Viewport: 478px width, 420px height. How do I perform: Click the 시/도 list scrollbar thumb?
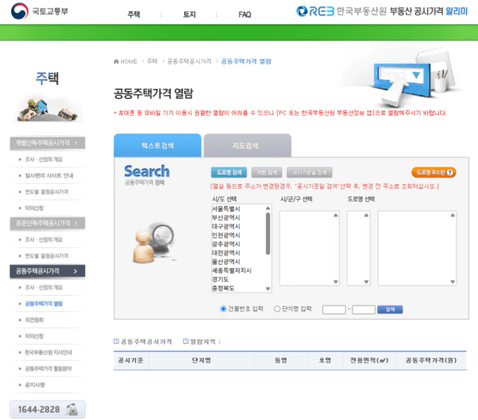(x=268, y=234)
